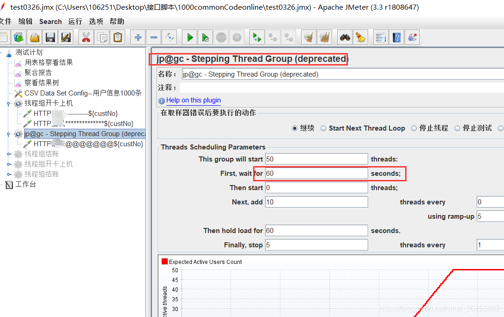The image size is (504, 317).
Task: Click the Remote Start All icon
Action: point(257,37)
